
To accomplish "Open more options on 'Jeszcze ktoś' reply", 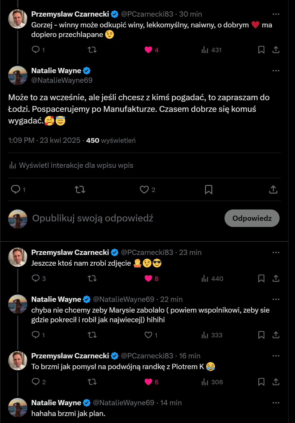I will coord(276,252).
